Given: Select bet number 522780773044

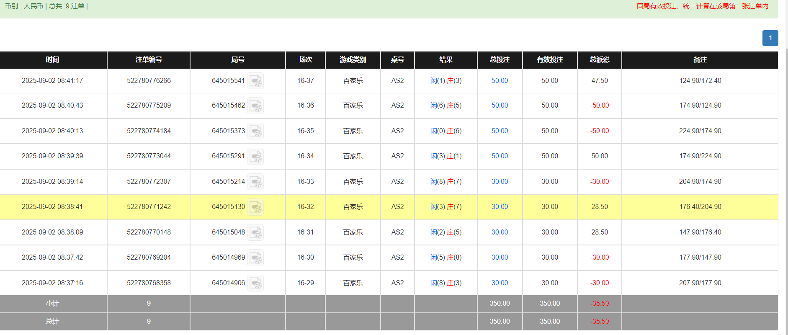Looking at the screenshot, I should 149,156.
